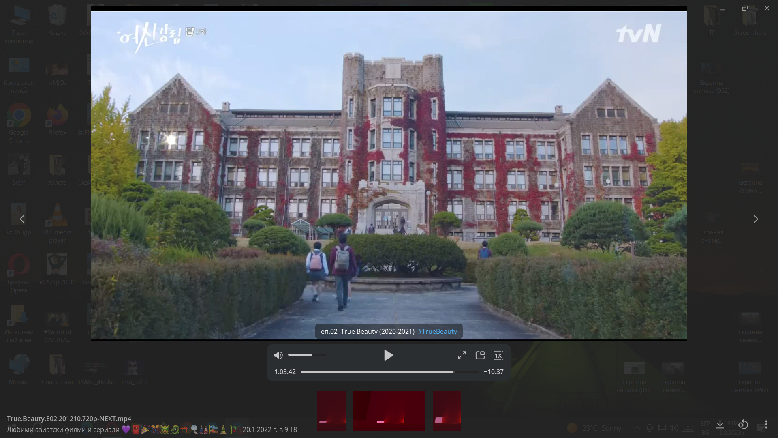Rotate the media with the rotate icon

coord(743,424)
